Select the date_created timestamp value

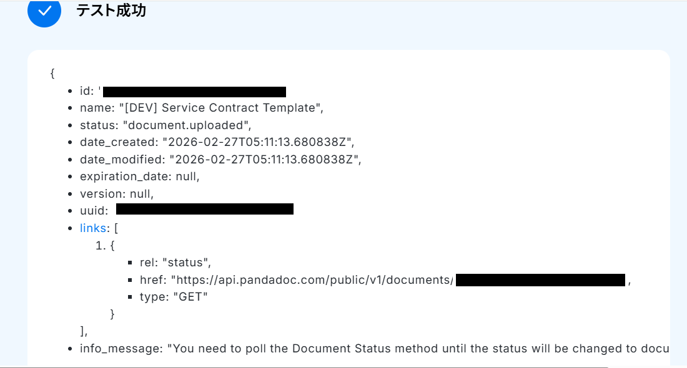coord(259,142)
